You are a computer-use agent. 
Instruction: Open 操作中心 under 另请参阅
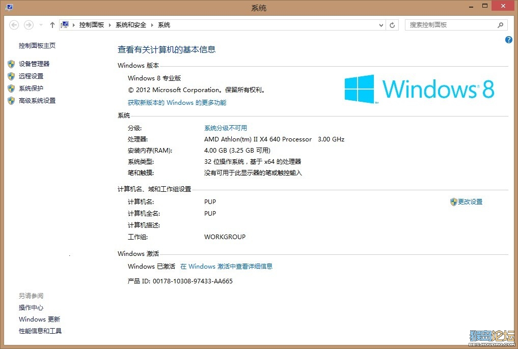pos(31,308)
